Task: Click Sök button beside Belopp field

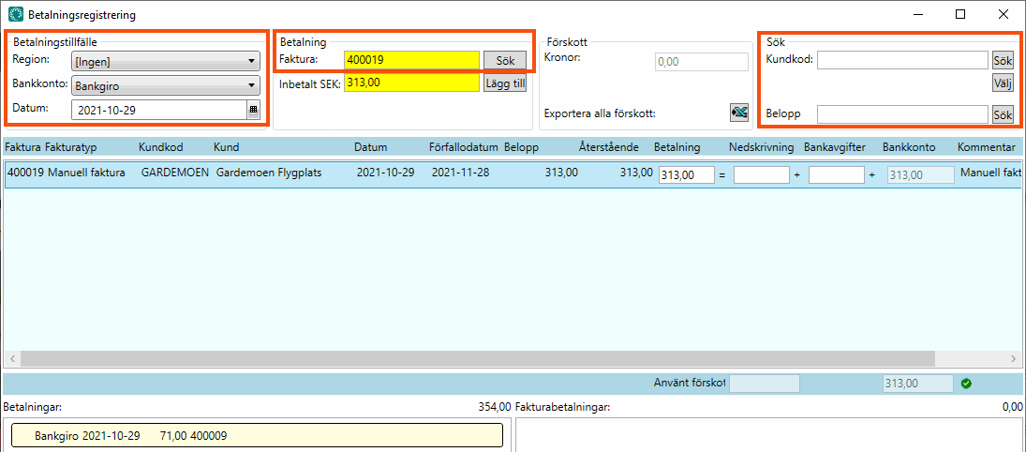Action: (x=1003, y=114)
